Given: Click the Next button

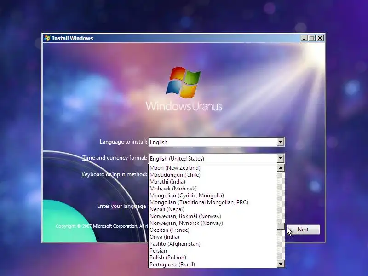Looking at the screenshot, I should 303,230.
